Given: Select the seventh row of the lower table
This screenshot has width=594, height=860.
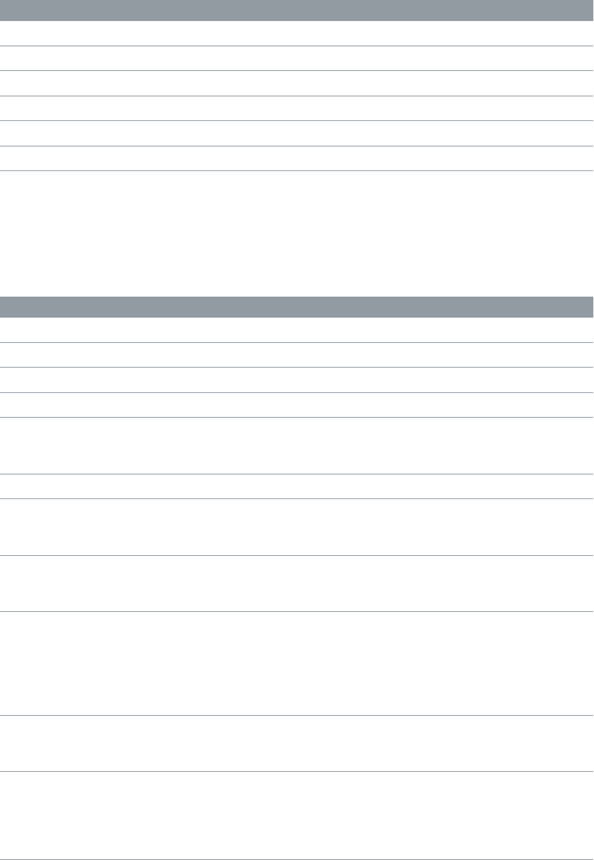Looking at the screenshot, I should [297, 527].
